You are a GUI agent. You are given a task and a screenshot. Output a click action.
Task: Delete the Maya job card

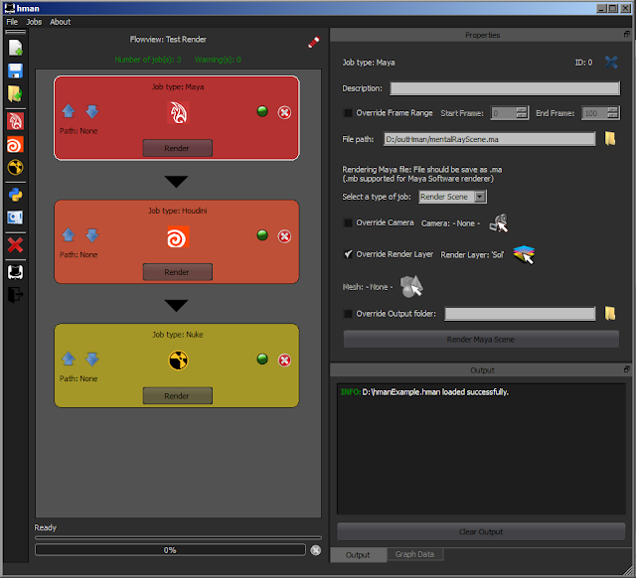tap(284, 112)
